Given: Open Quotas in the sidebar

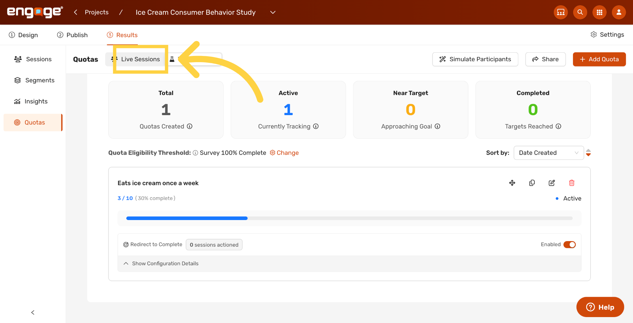Looking at the screenshot, I should point(33,122).
